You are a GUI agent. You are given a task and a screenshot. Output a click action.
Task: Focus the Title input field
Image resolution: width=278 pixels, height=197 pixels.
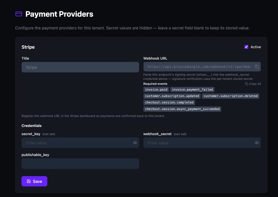coord(80,67)
